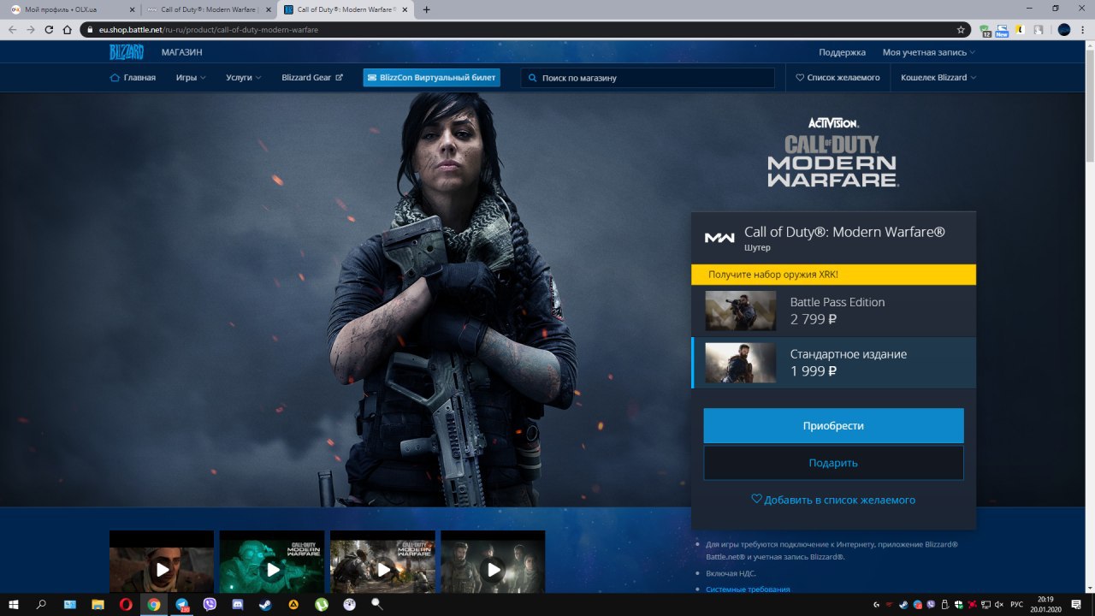This screenshot has width=1095, height=616.
Task: Focus the Поиск по магазину search field
Action: pos(648,77)
